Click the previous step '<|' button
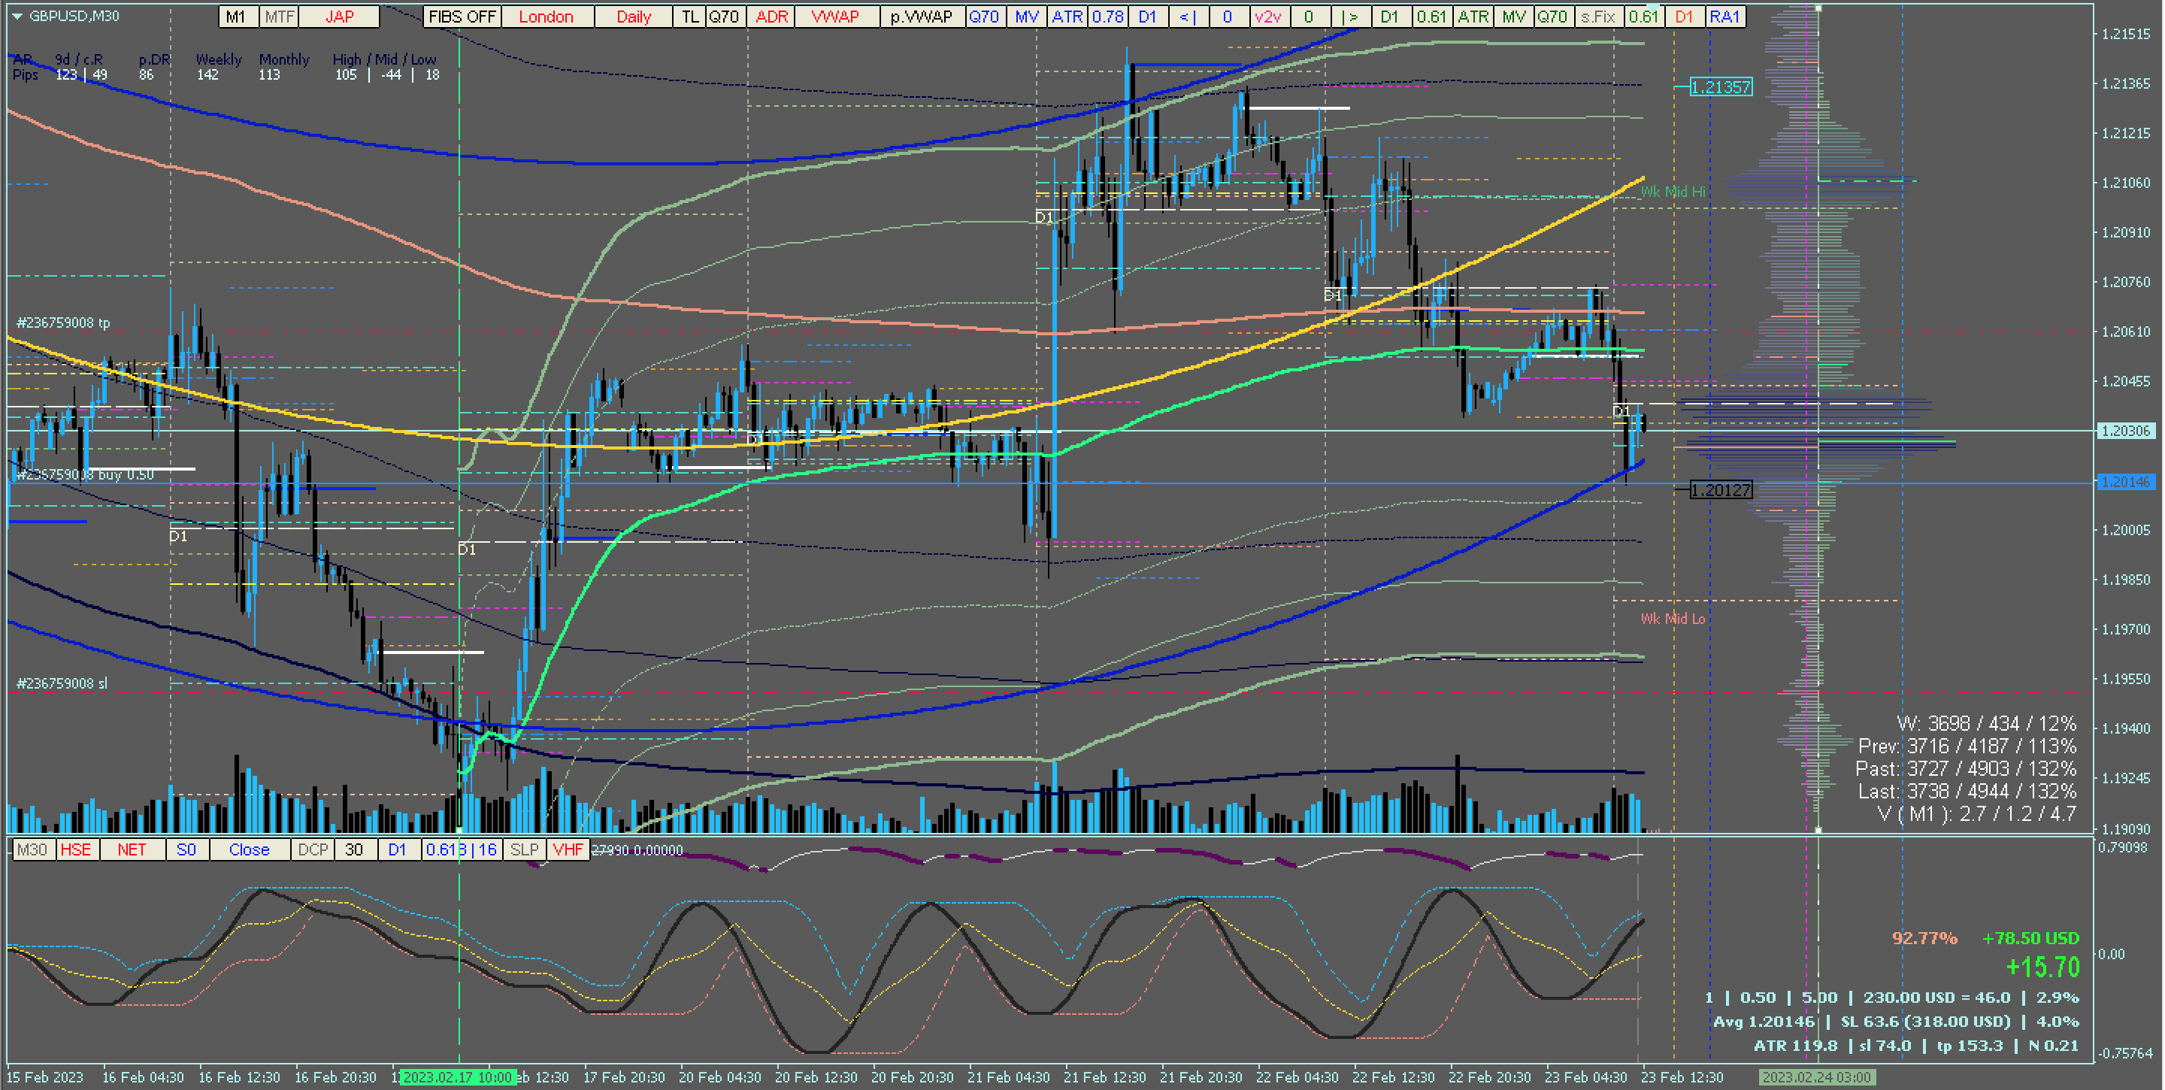Screen dimensions: 2165x1090 tap(1188, 17)
